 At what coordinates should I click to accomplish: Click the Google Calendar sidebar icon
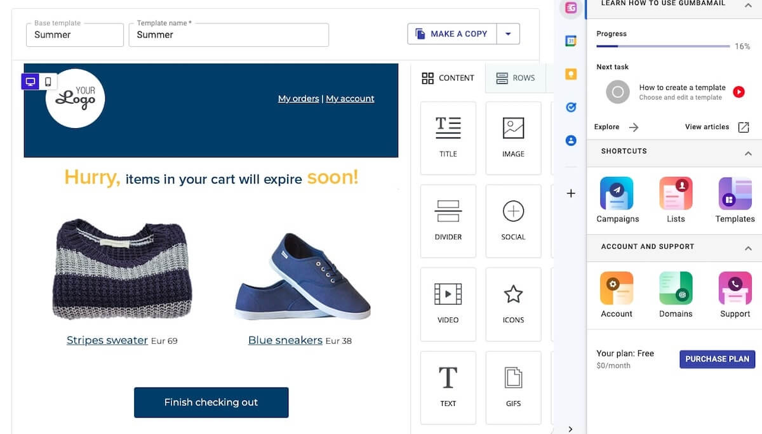click(571, 41)
